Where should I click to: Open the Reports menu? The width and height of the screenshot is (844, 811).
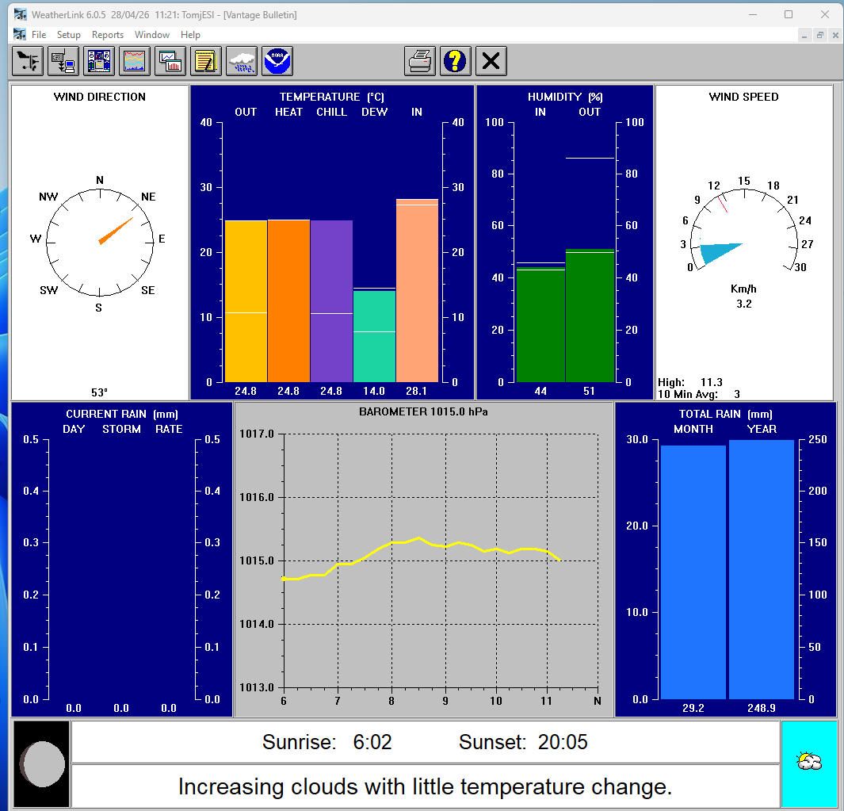click(x=108, y=35)
